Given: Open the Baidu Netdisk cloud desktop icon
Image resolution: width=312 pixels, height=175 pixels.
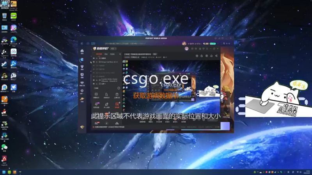Looking at the screenshot, I should pyautogui.click(x=14, y=53).
